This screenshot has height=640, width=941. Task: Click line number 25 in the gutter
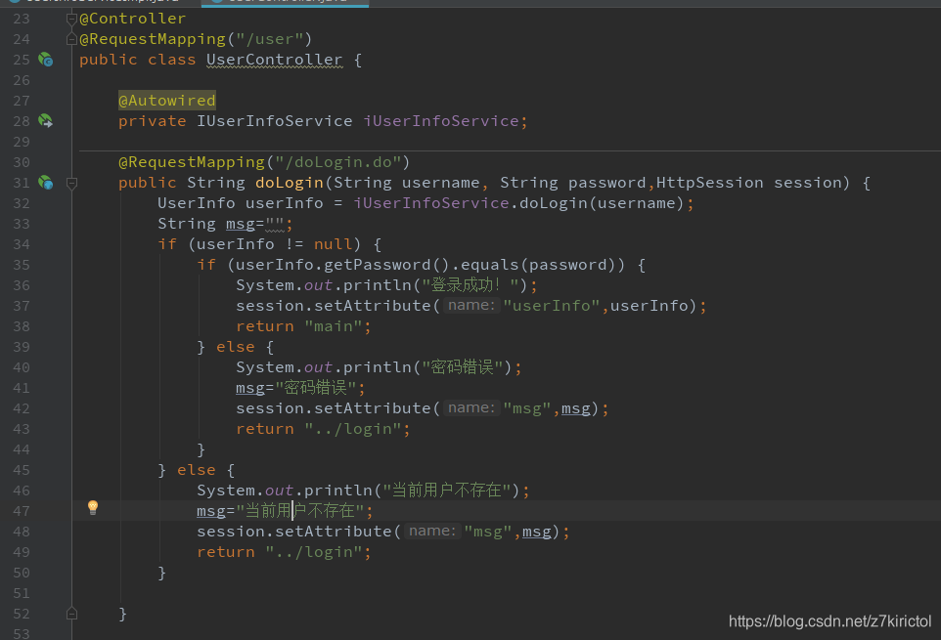tap(21, 60)
